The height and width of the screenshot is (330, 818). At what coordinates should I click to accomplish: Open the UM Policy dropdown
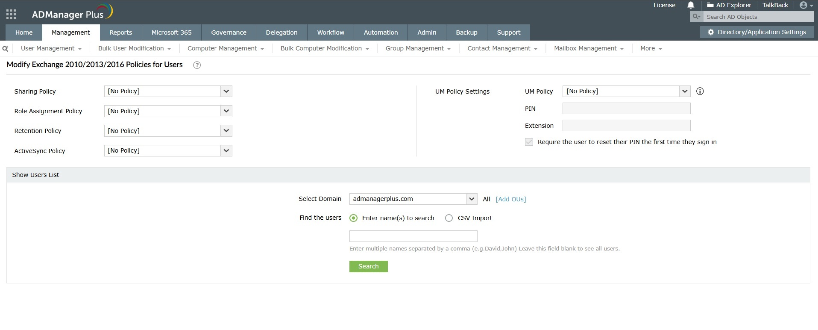tap(626, 91)
